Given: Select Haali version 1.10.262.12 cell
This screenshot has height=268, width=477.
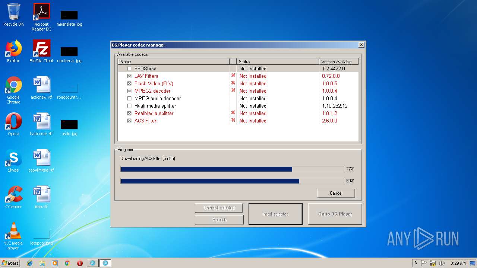Looking at the screenshot, I should [x=335, y=106].
